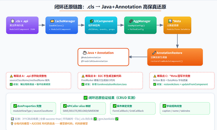Click the text FormCallBack / GridCallBack
Image resolution: width=217 pixels, height=130 pixels.
click(128, 111)
